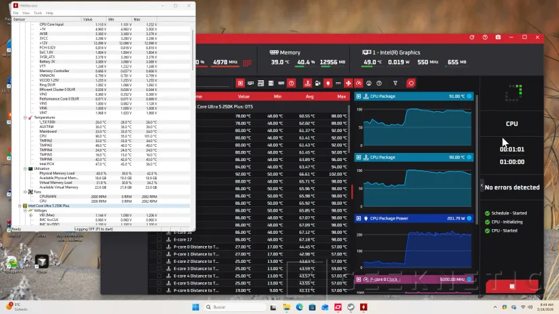559x314 pixels.
Task: Toggle the usage meter filter icon
Action: [369, 83]
